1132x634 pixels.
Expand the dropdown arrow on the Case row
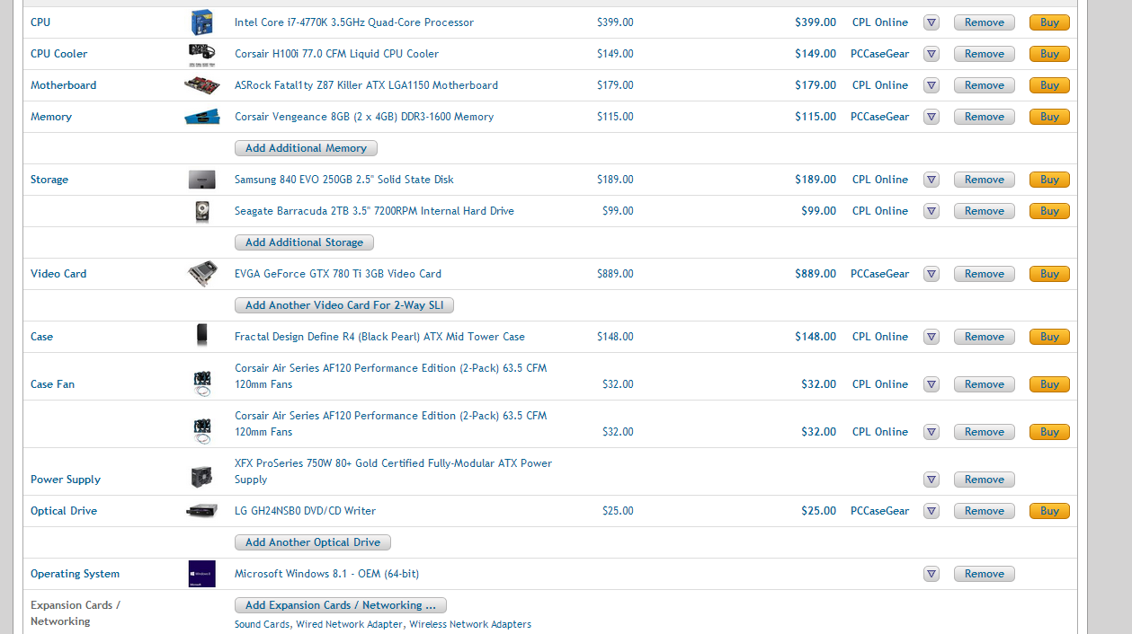(931, 337)
